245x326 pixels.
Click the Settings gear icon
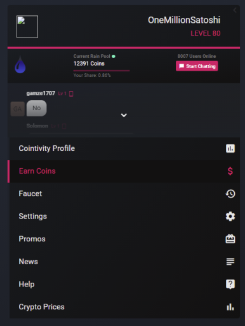pyautogui.click(x=230, y=216)
